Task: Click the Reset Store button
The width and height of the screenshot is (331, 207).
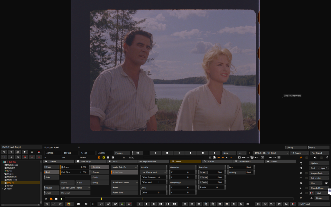Action: [x=124, y=193]
